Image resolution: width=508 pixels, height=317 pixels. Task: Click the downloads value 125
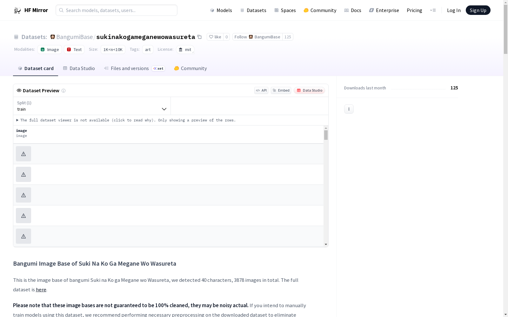454,88
